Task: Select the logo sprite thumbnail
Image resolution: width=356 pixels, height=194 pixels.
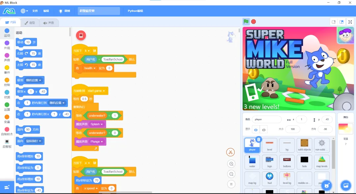Action: coord(270,162)
